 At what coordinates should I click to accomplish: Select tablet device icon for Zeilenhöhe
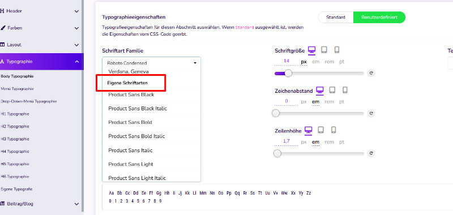coord(321,131)
